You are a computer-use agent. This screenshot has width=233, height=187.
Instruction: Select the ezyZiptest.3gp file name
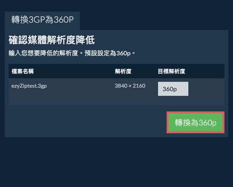[29, 86]
